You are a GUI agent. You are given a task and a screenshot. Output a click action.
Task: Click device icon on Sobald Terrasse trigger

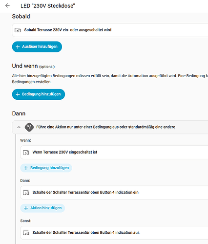pyautogui.click(x=18, y=30)
